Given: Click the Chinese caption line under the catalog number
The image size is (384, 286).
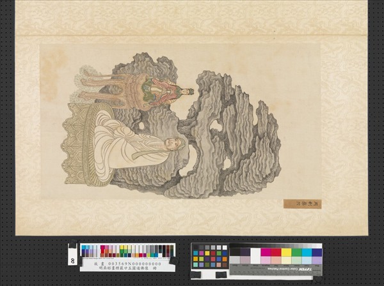Looking at the screenshot, I should (x=127, y=268).
